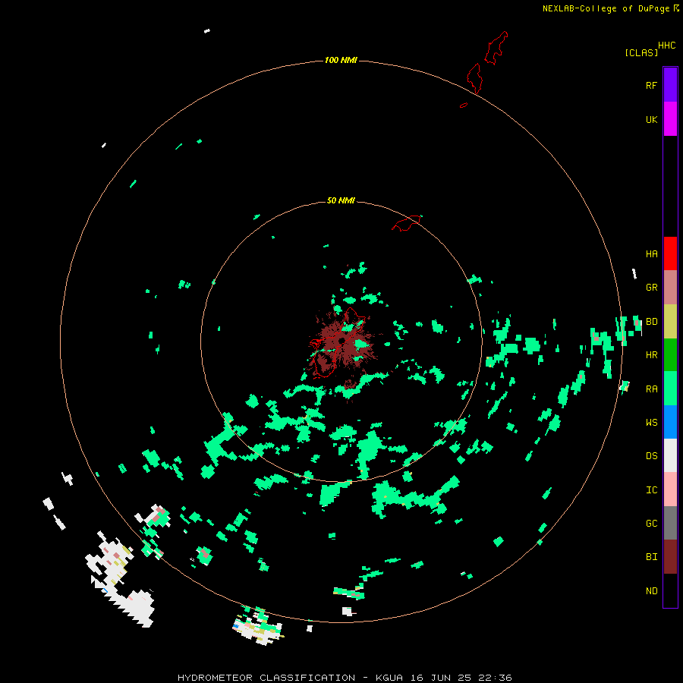Click the 100 NMI range ring label
683x683 pixels.
click(x=341, y=60)
